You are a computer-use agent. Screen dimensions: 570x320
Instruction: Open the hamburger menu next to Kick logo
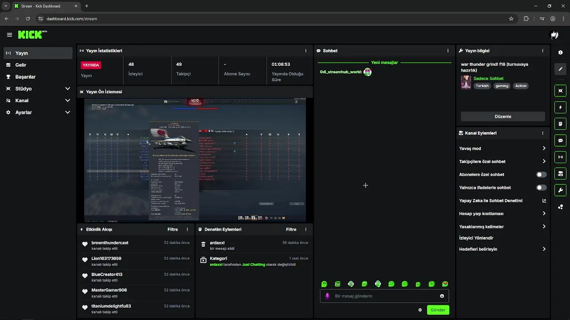(x=9, y=35)
